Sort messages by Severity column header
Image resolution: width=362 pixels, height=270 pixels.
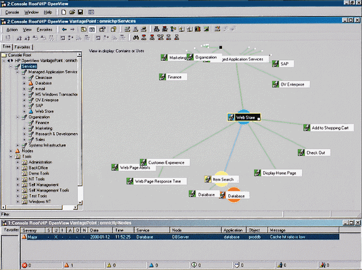coord(32,230)
